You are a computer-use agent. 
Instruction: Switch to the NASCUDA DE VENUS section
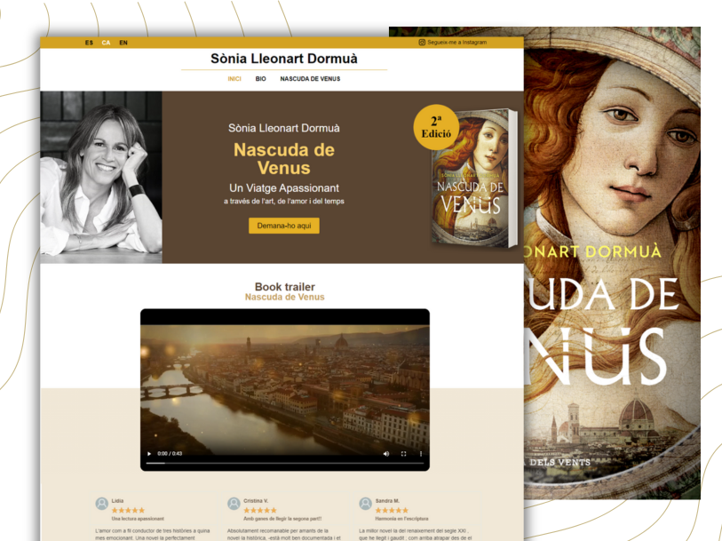coord(308,78)
